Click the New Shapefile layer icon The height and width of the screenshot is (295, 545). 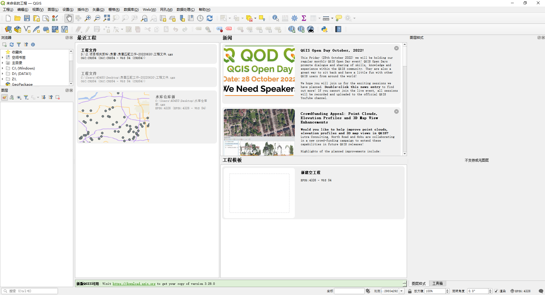pos(27,29)
